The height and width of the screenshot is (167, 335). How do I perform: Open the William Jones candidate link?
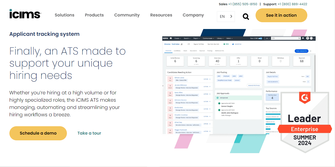(179, 78)
